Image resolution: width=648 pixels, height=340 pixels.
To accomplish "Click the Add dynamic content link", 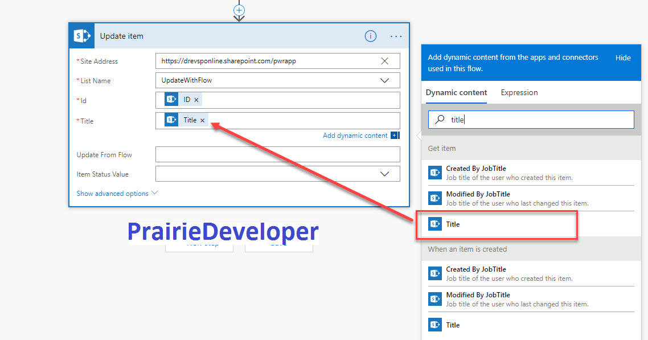I will click(x=355, y=136).
